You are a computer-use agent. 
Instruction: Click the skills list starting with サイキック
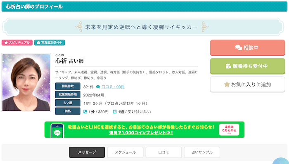126,75
